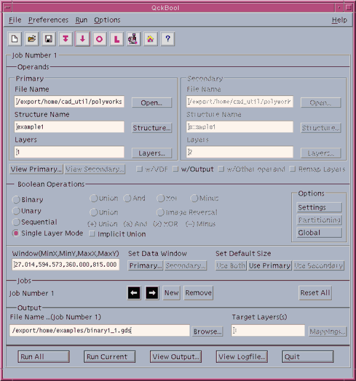Click the pink down-arrow toolbar icon
Screen dimensions: 356x381
click(x=82, y=39)
